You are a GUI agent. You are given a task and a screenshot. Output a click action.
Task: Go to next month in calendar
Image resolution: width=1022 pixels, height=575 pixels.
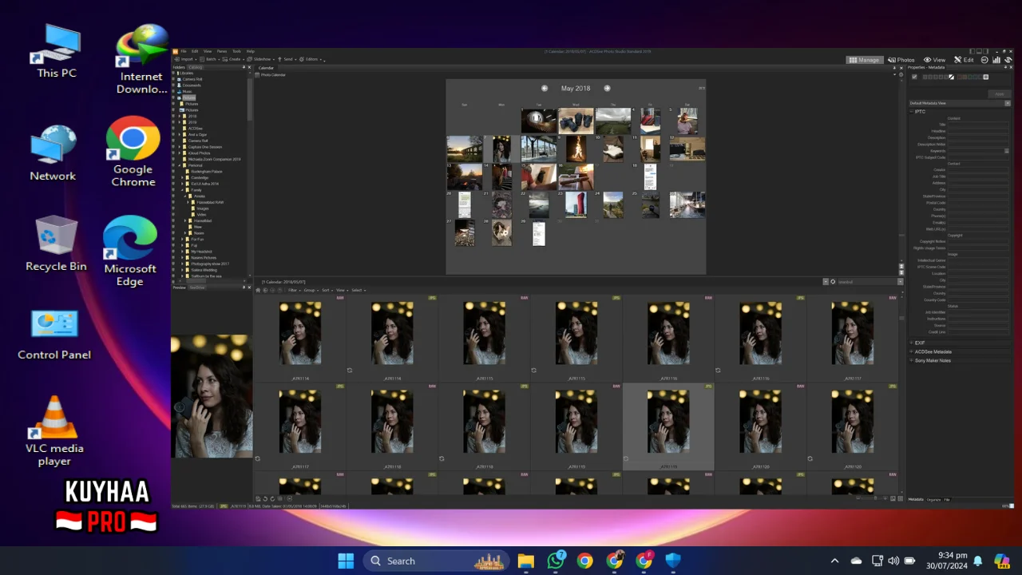click(607, 89)
